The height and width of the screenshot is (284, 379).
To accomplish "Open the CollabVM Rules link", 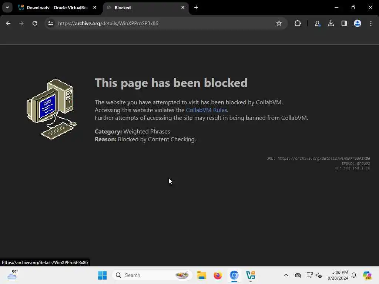I will [206, 110].
